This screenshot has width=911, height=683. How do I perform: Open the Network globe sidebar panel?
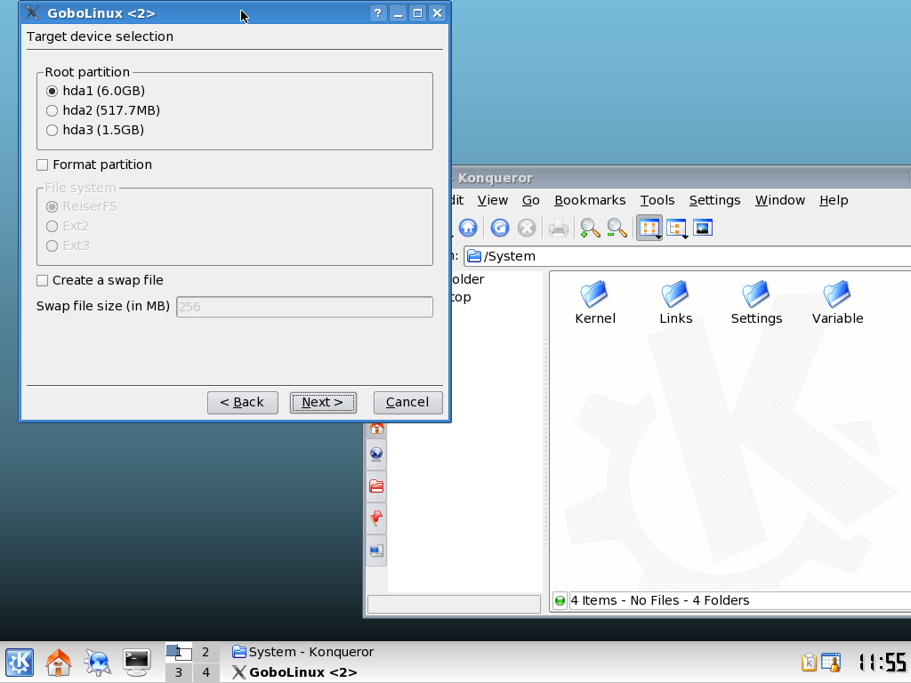(376, 454)
